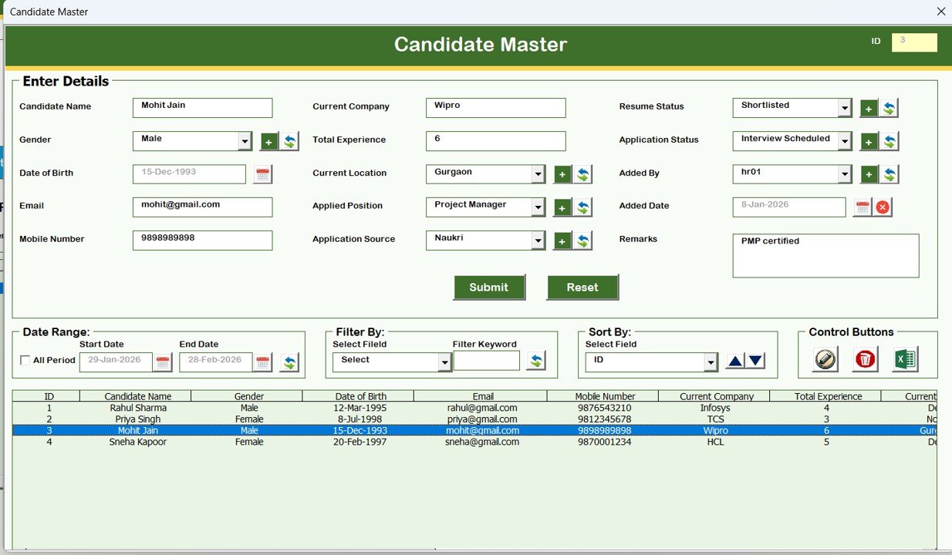Viewport: 952px width, 555px height.
Task: Click the refresh icon beside Gender dropdown
Action: pos(289,141)
